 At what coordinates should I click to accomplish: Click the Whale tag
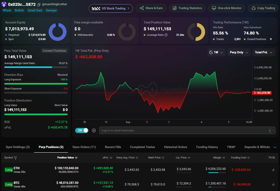[x=7, y=10]
